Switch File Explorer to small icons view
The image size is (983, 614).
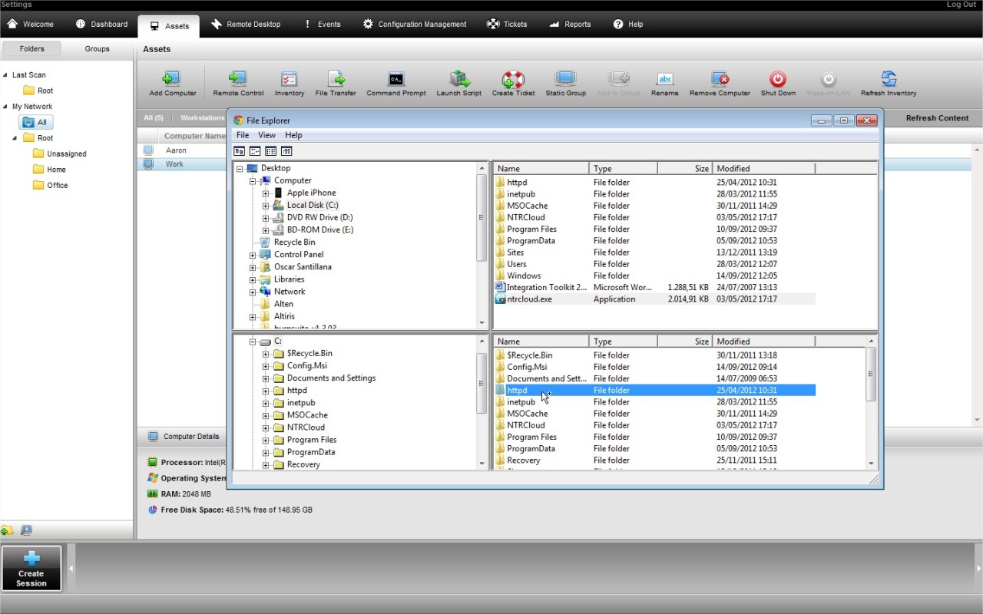click(x=255, y=151)
